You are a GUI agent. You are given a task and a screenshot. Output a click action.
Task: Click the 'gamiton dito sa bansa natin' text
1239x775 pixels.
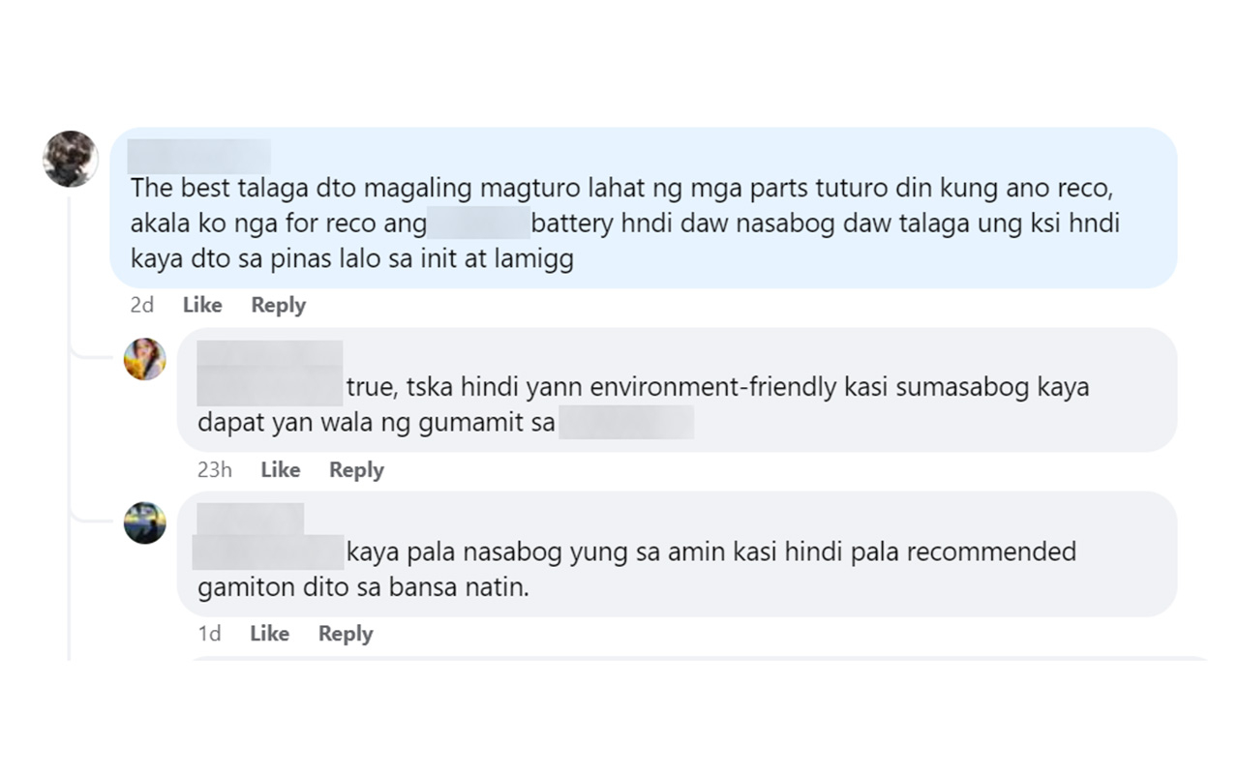[363, 587]
